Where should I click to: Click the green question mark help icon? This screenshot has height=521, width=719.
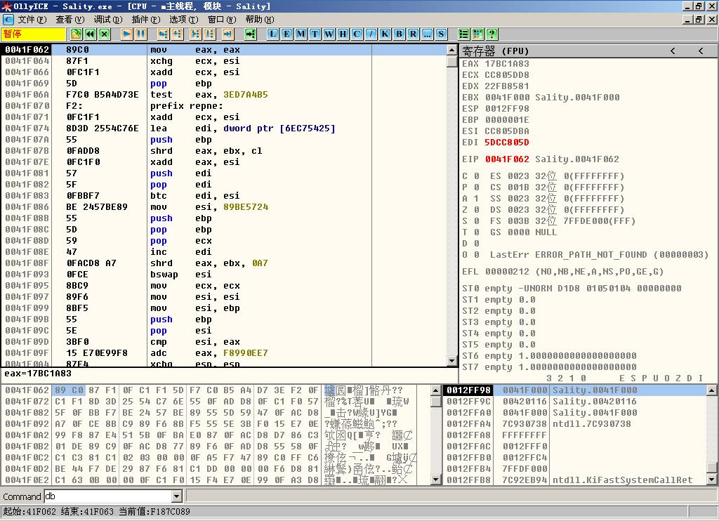tap(492, 34)
